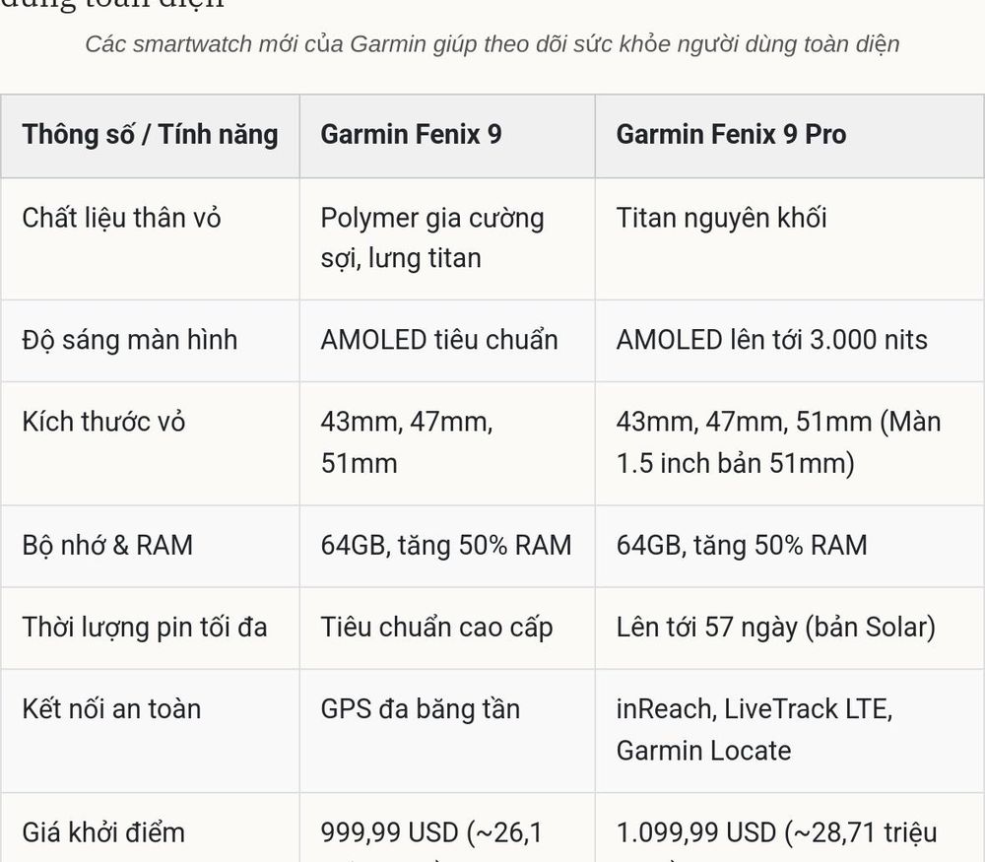Viewport: 985px width, 862px height.
Task: Click the 'inReach, LiveTrack LTE, Garmin Locate' cell
Action: click(790, 730)
